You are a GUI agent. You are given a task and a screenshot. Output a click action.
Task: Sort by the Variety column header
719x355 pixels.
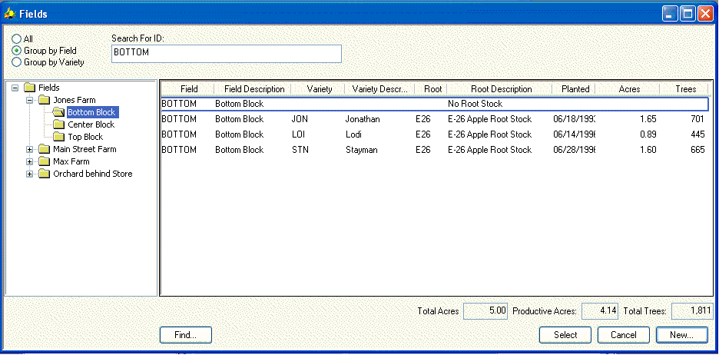coord(319,89)
